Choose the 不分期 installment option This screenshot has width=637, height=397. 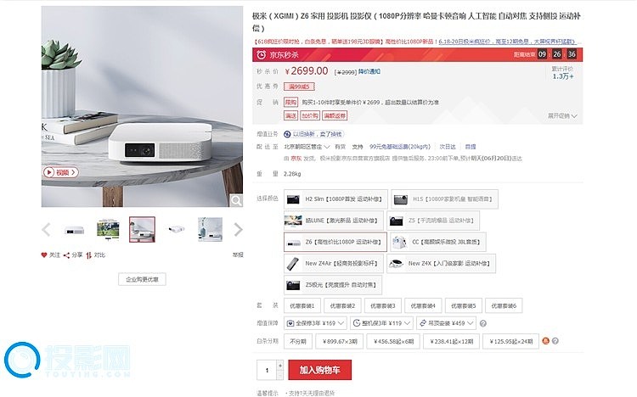pos(298,341)
